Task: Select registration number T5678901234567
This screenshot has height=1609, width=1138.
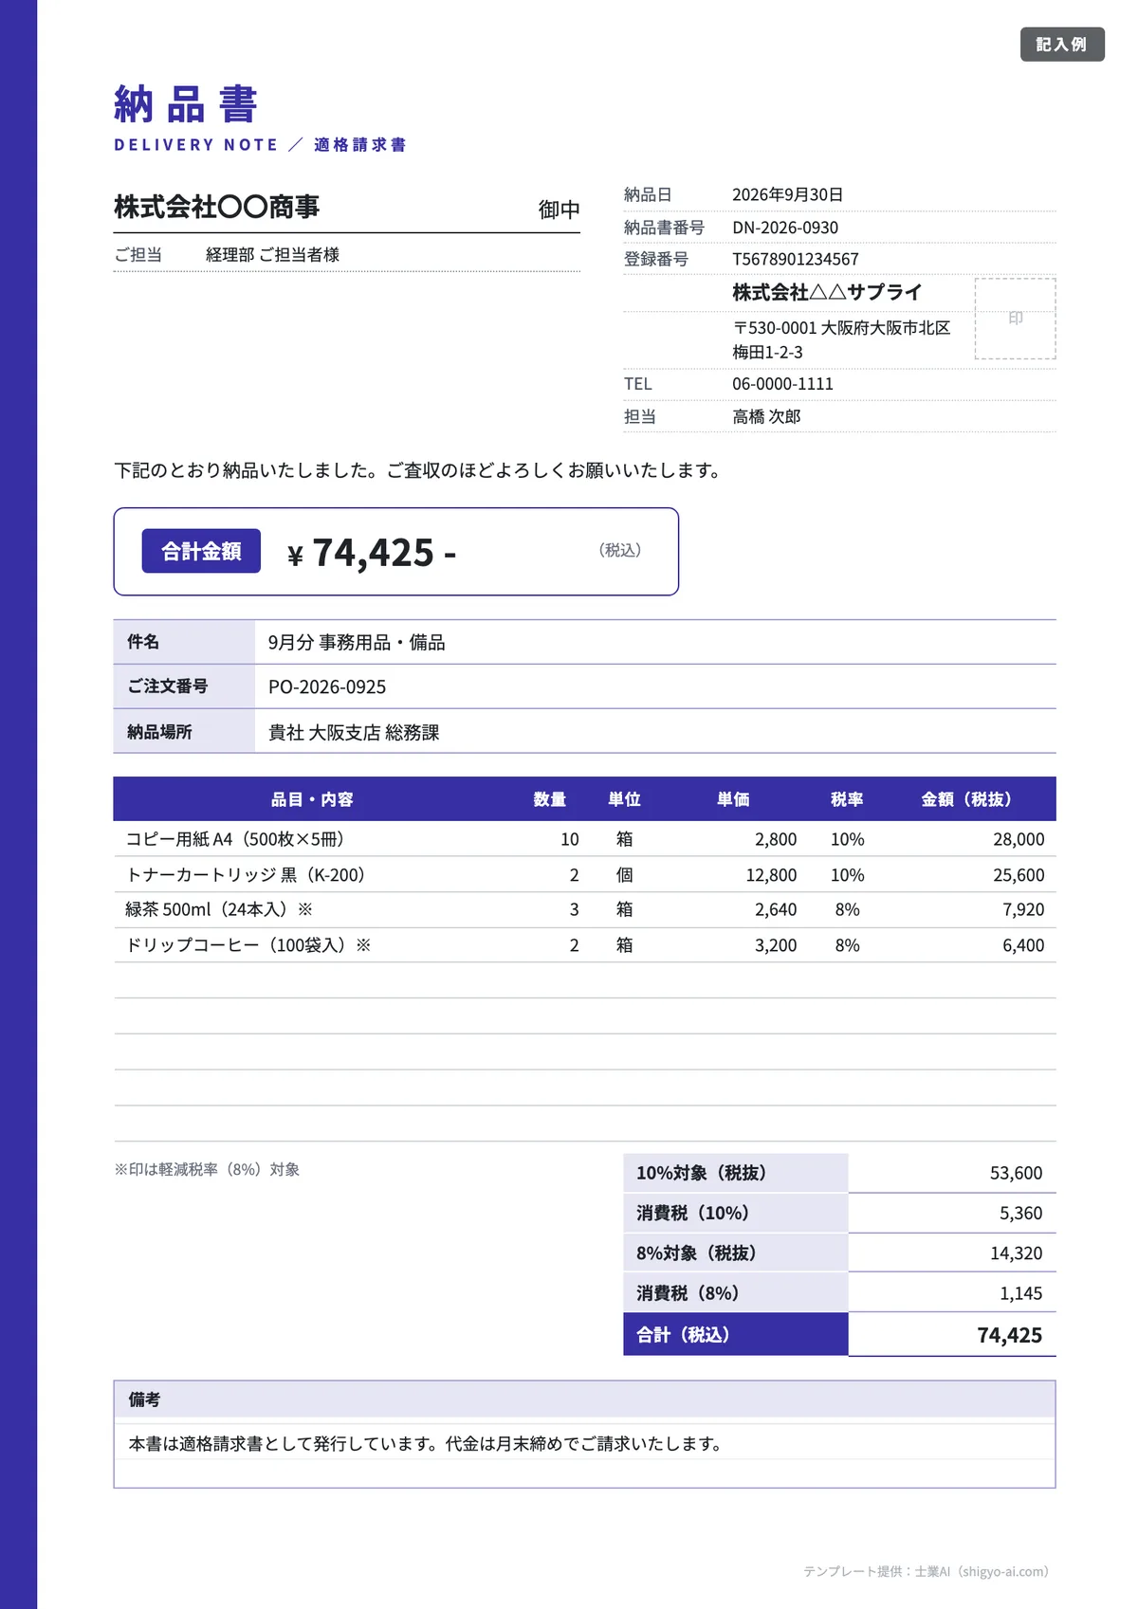Action: pyautogui.click(x=796, y=259)
